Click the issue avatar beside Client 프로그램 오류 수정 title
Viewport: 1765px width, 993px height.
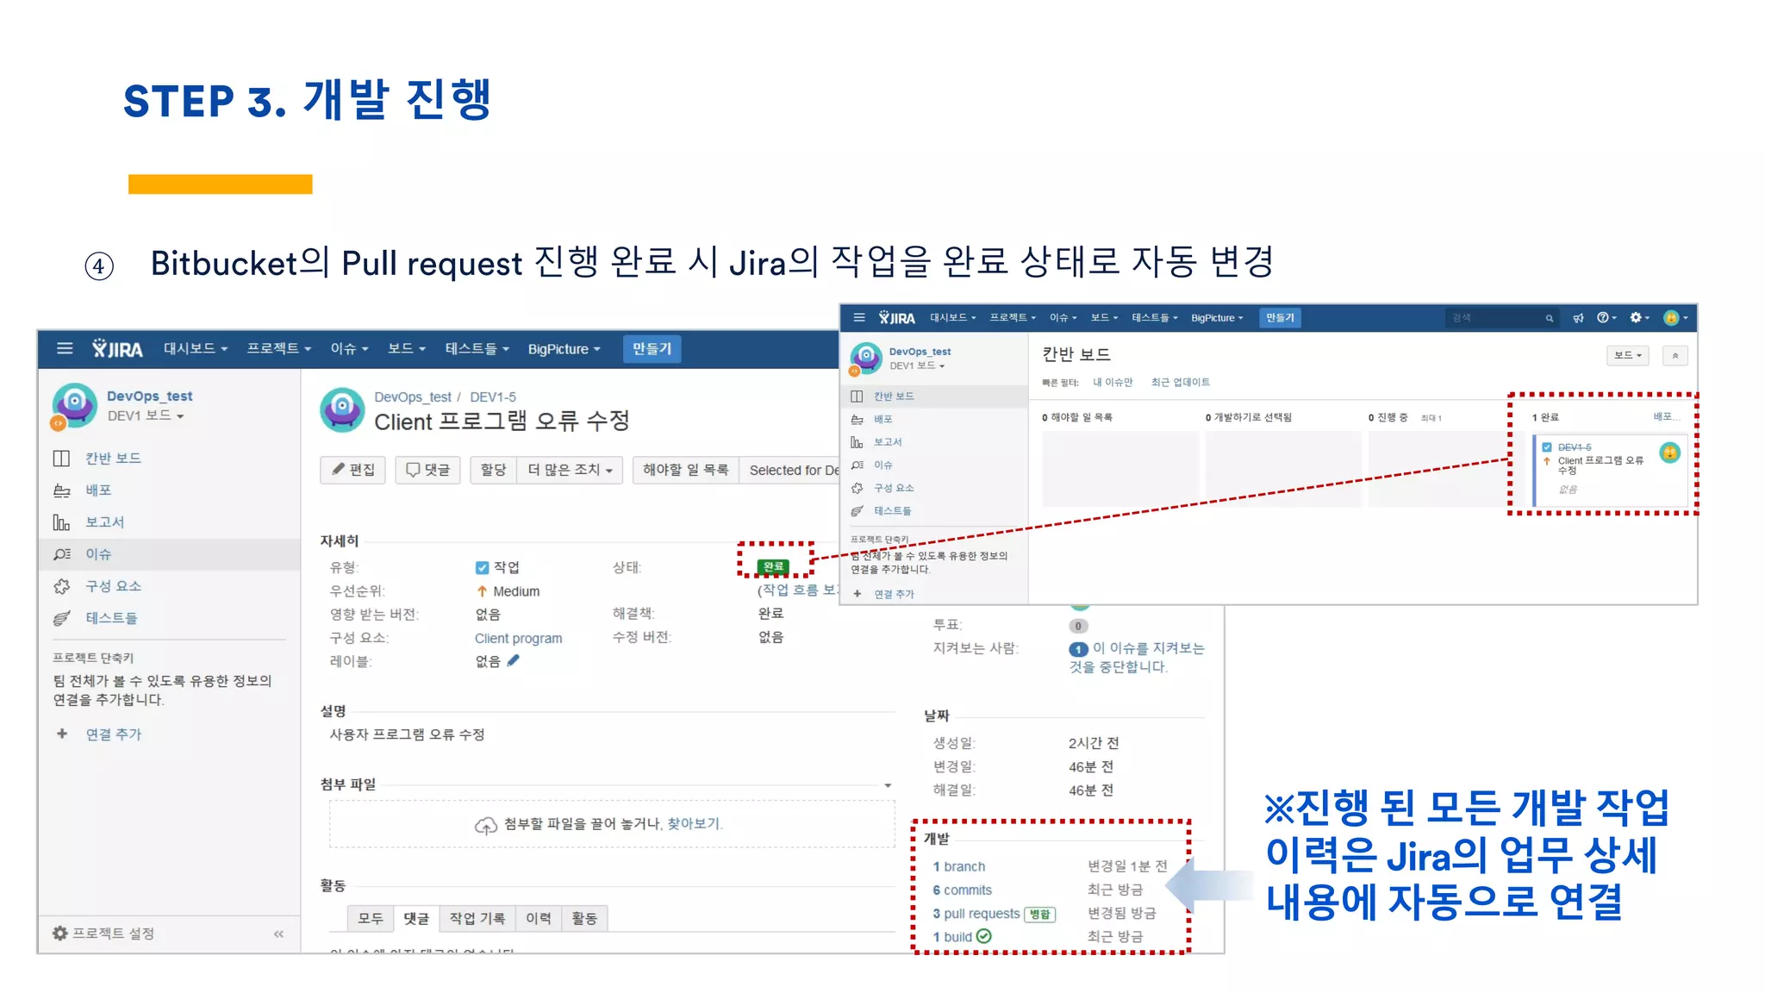click(342, 409)
